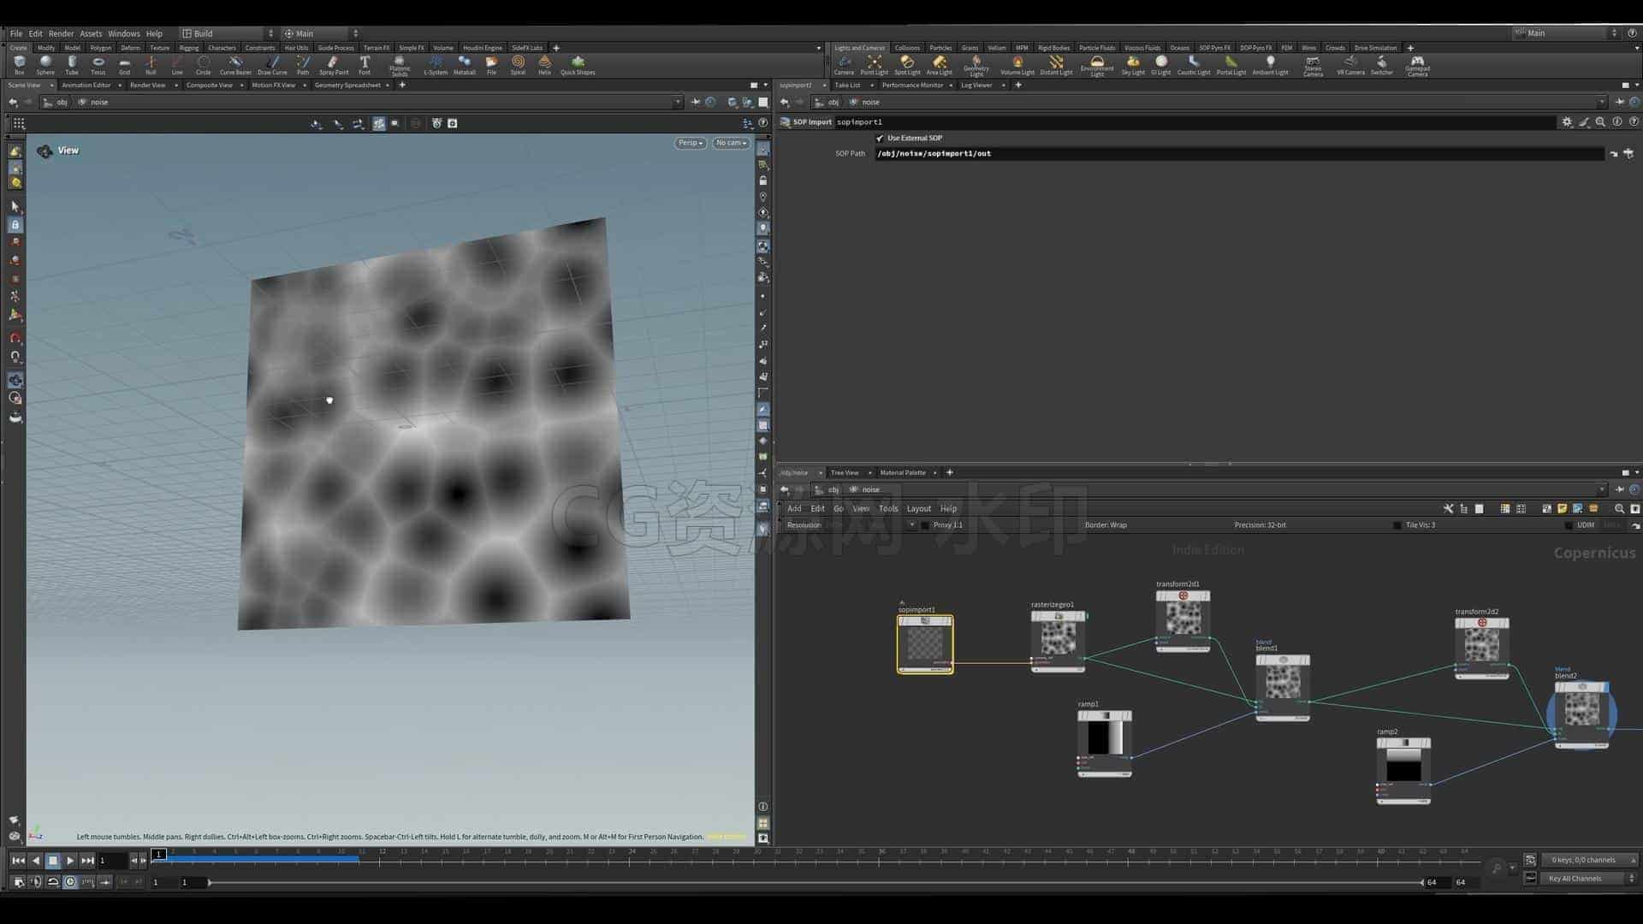This screenshot has width=1643, height=924.
Task: Click the parameter pane gear settings icon
Action: coord(1567,122)
